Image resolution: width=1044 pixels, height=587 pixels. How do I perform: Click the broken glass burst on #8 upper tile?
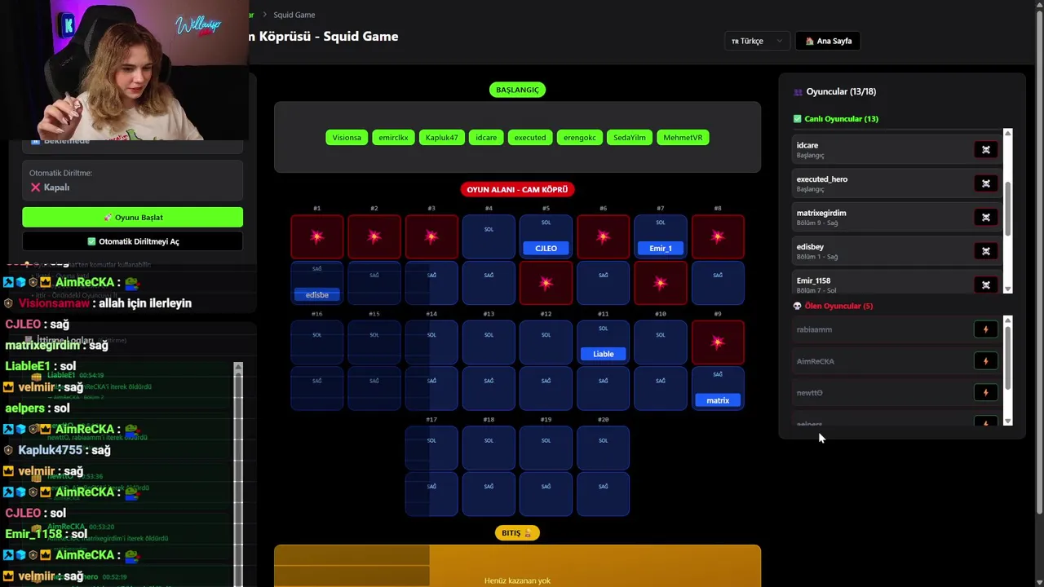click(718, 236)
